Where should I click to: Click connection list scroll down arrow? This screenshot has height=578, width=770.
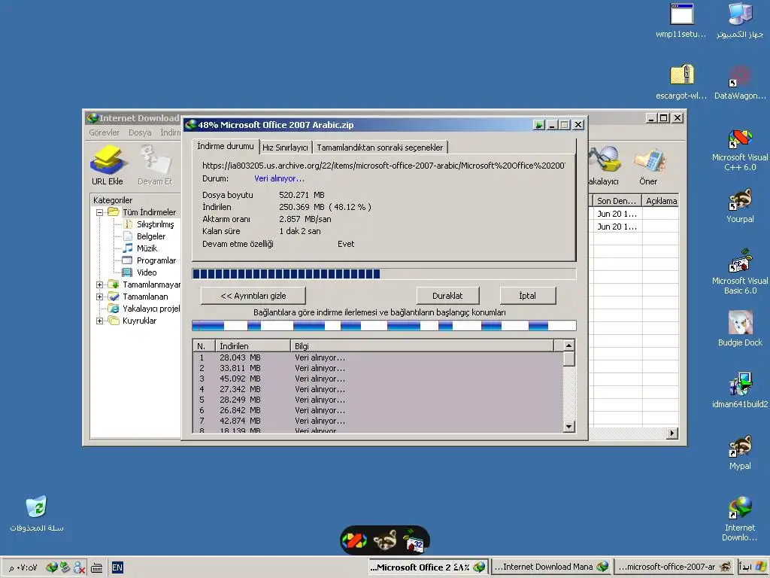(568, 427)
